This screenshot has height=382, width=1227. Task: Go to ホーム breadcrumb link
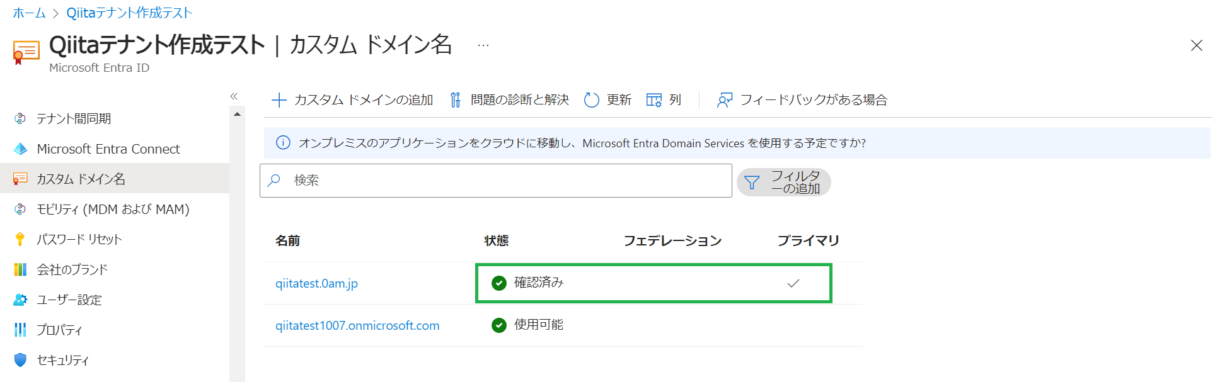[29, 13]
